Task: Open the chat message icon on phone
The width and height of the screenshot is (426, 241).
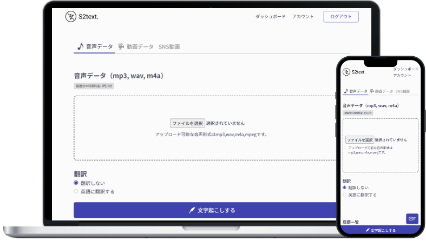Action: coord(412,218)
